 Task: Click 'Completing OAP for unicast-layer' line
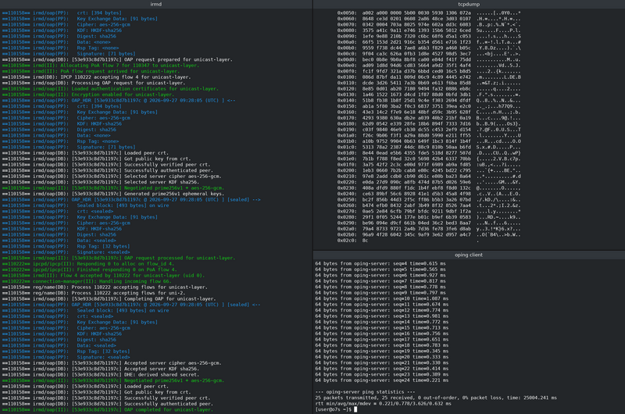coord(109,299)
